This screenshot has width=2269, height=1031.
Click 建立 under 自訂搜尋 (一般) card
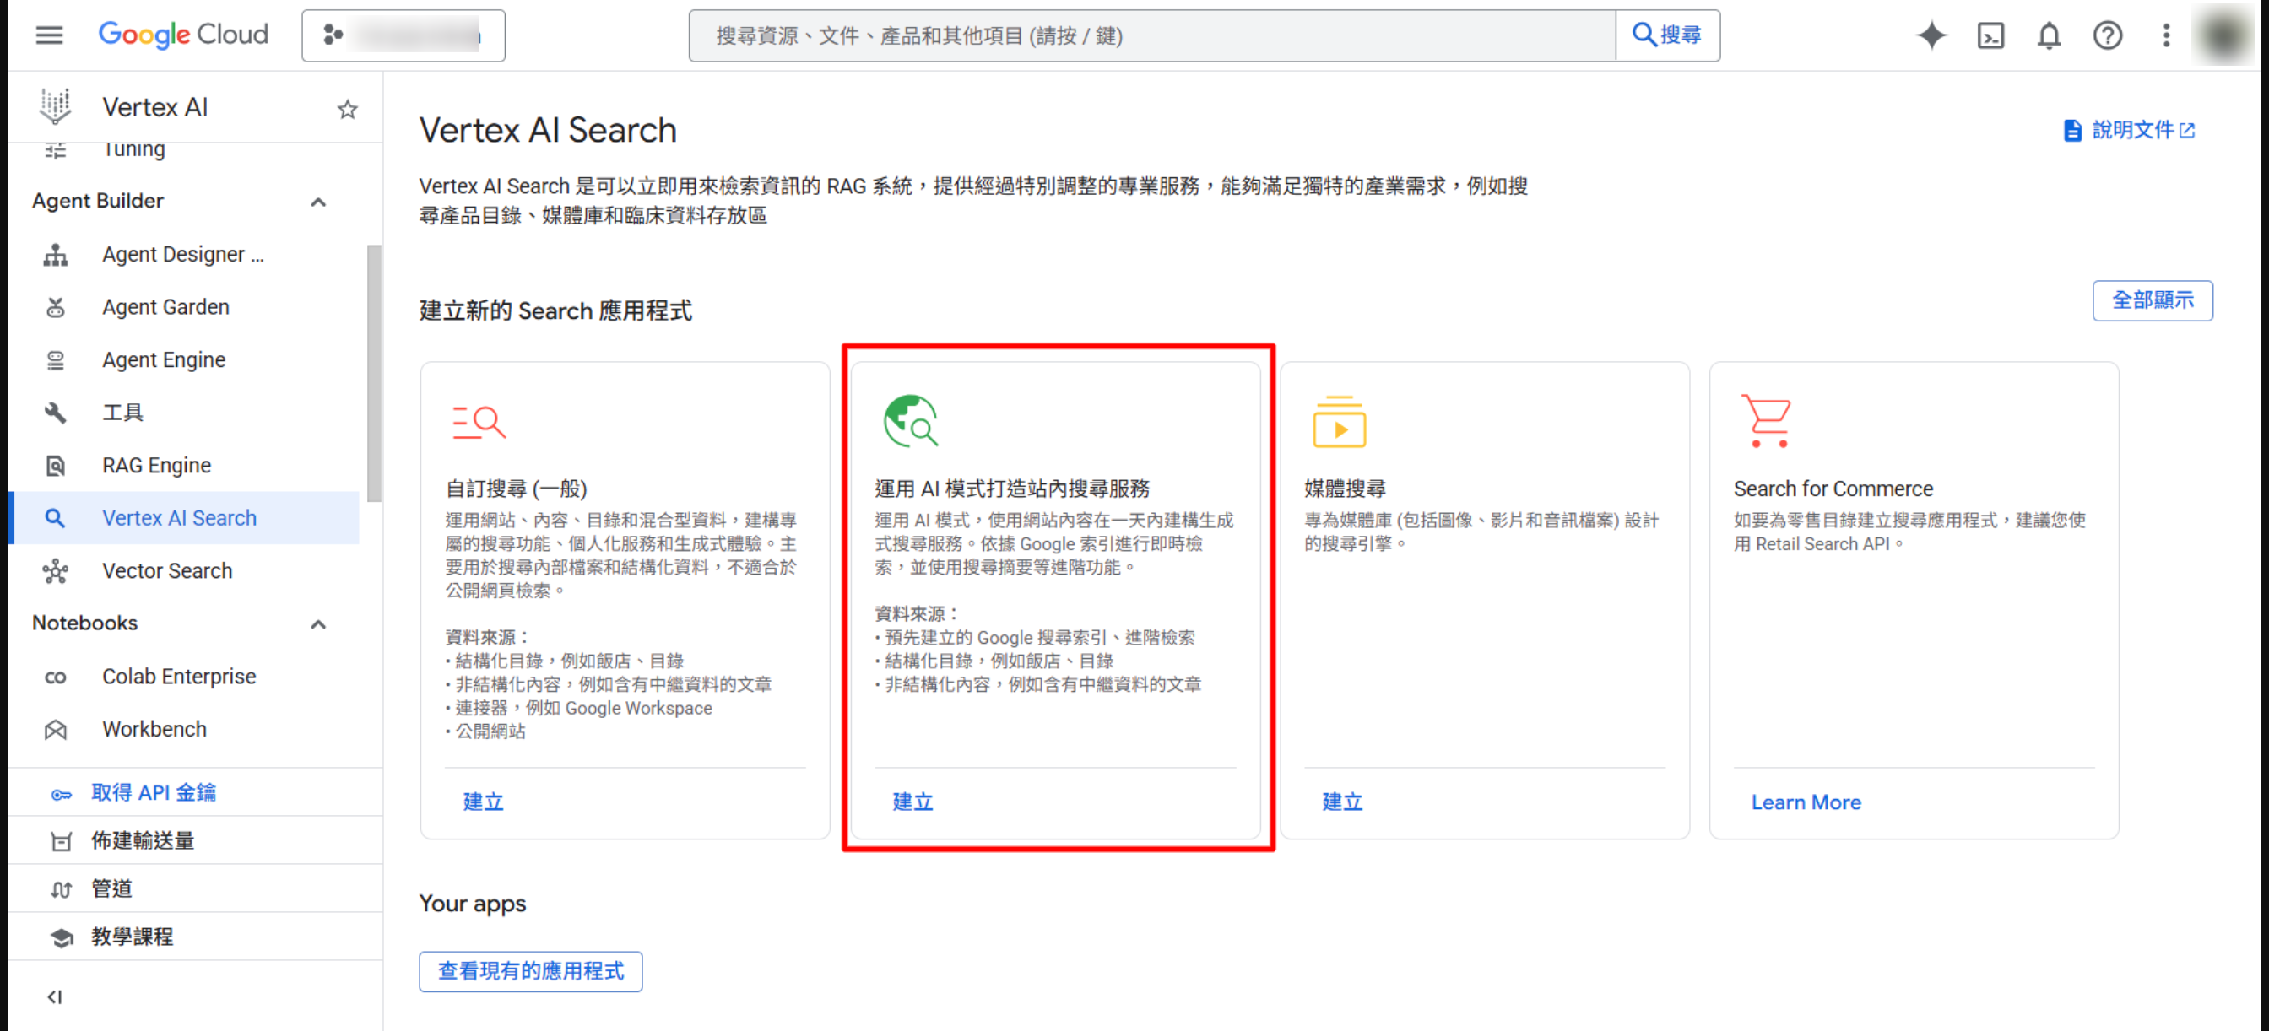[x=483, y=802]
